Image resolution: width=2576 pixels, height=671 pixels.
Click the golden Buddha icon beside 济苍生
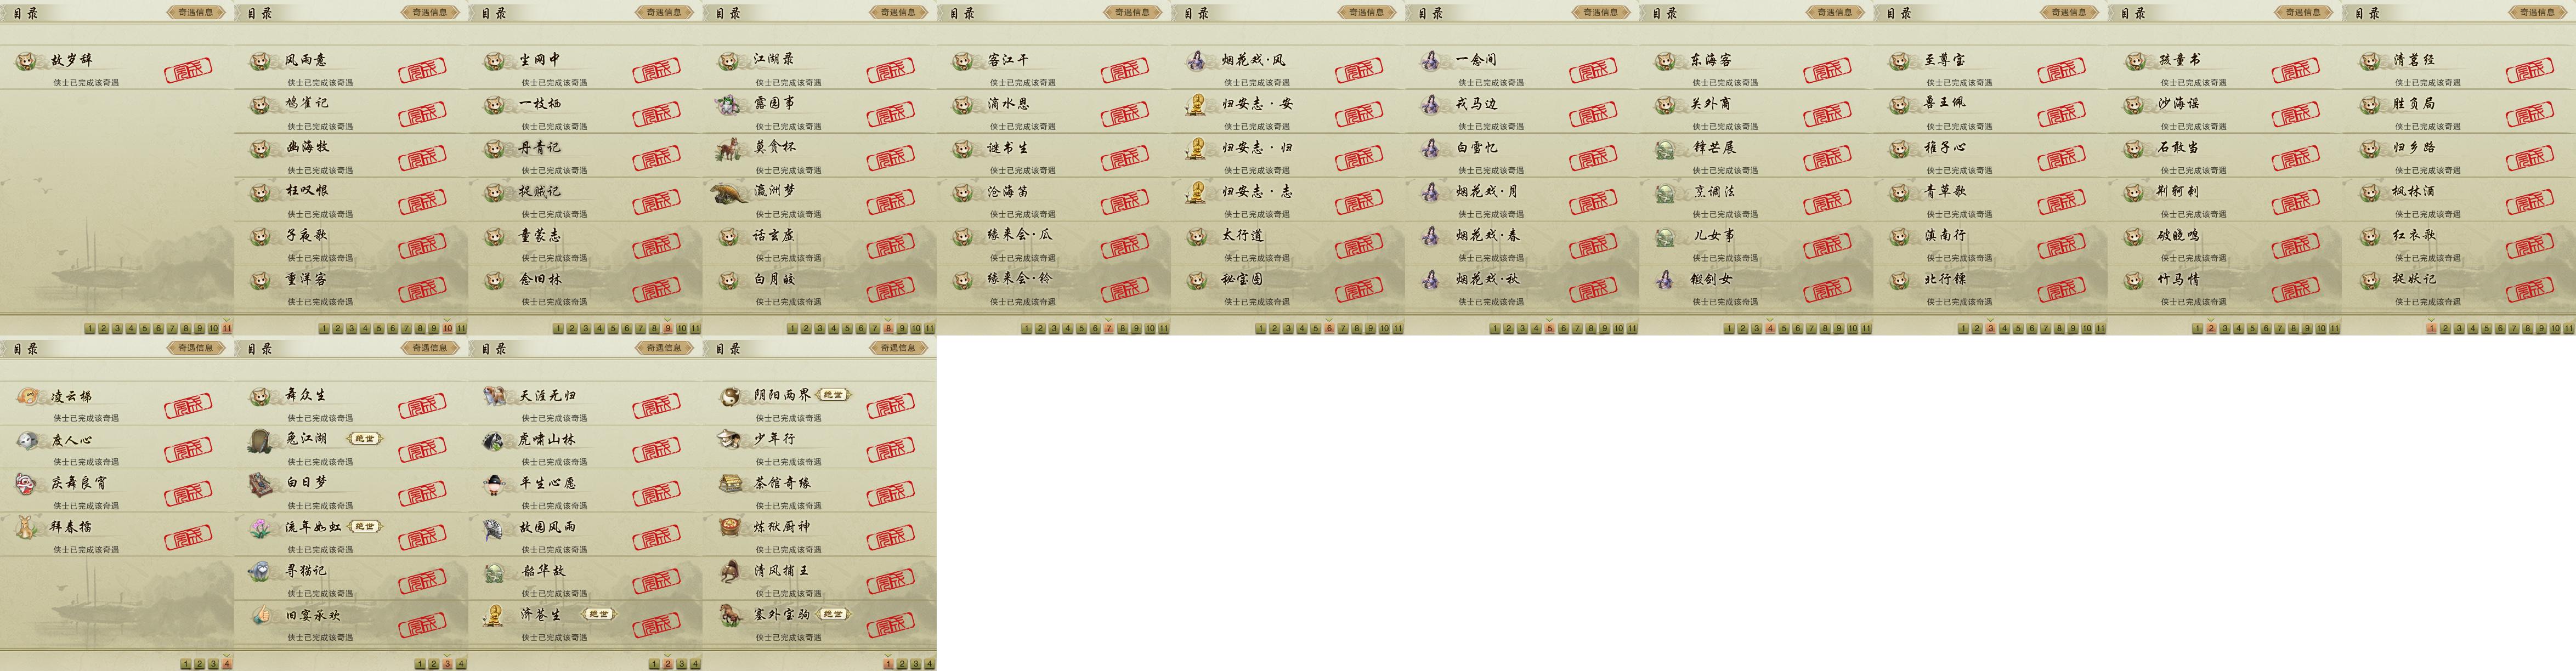pos(495,615)
